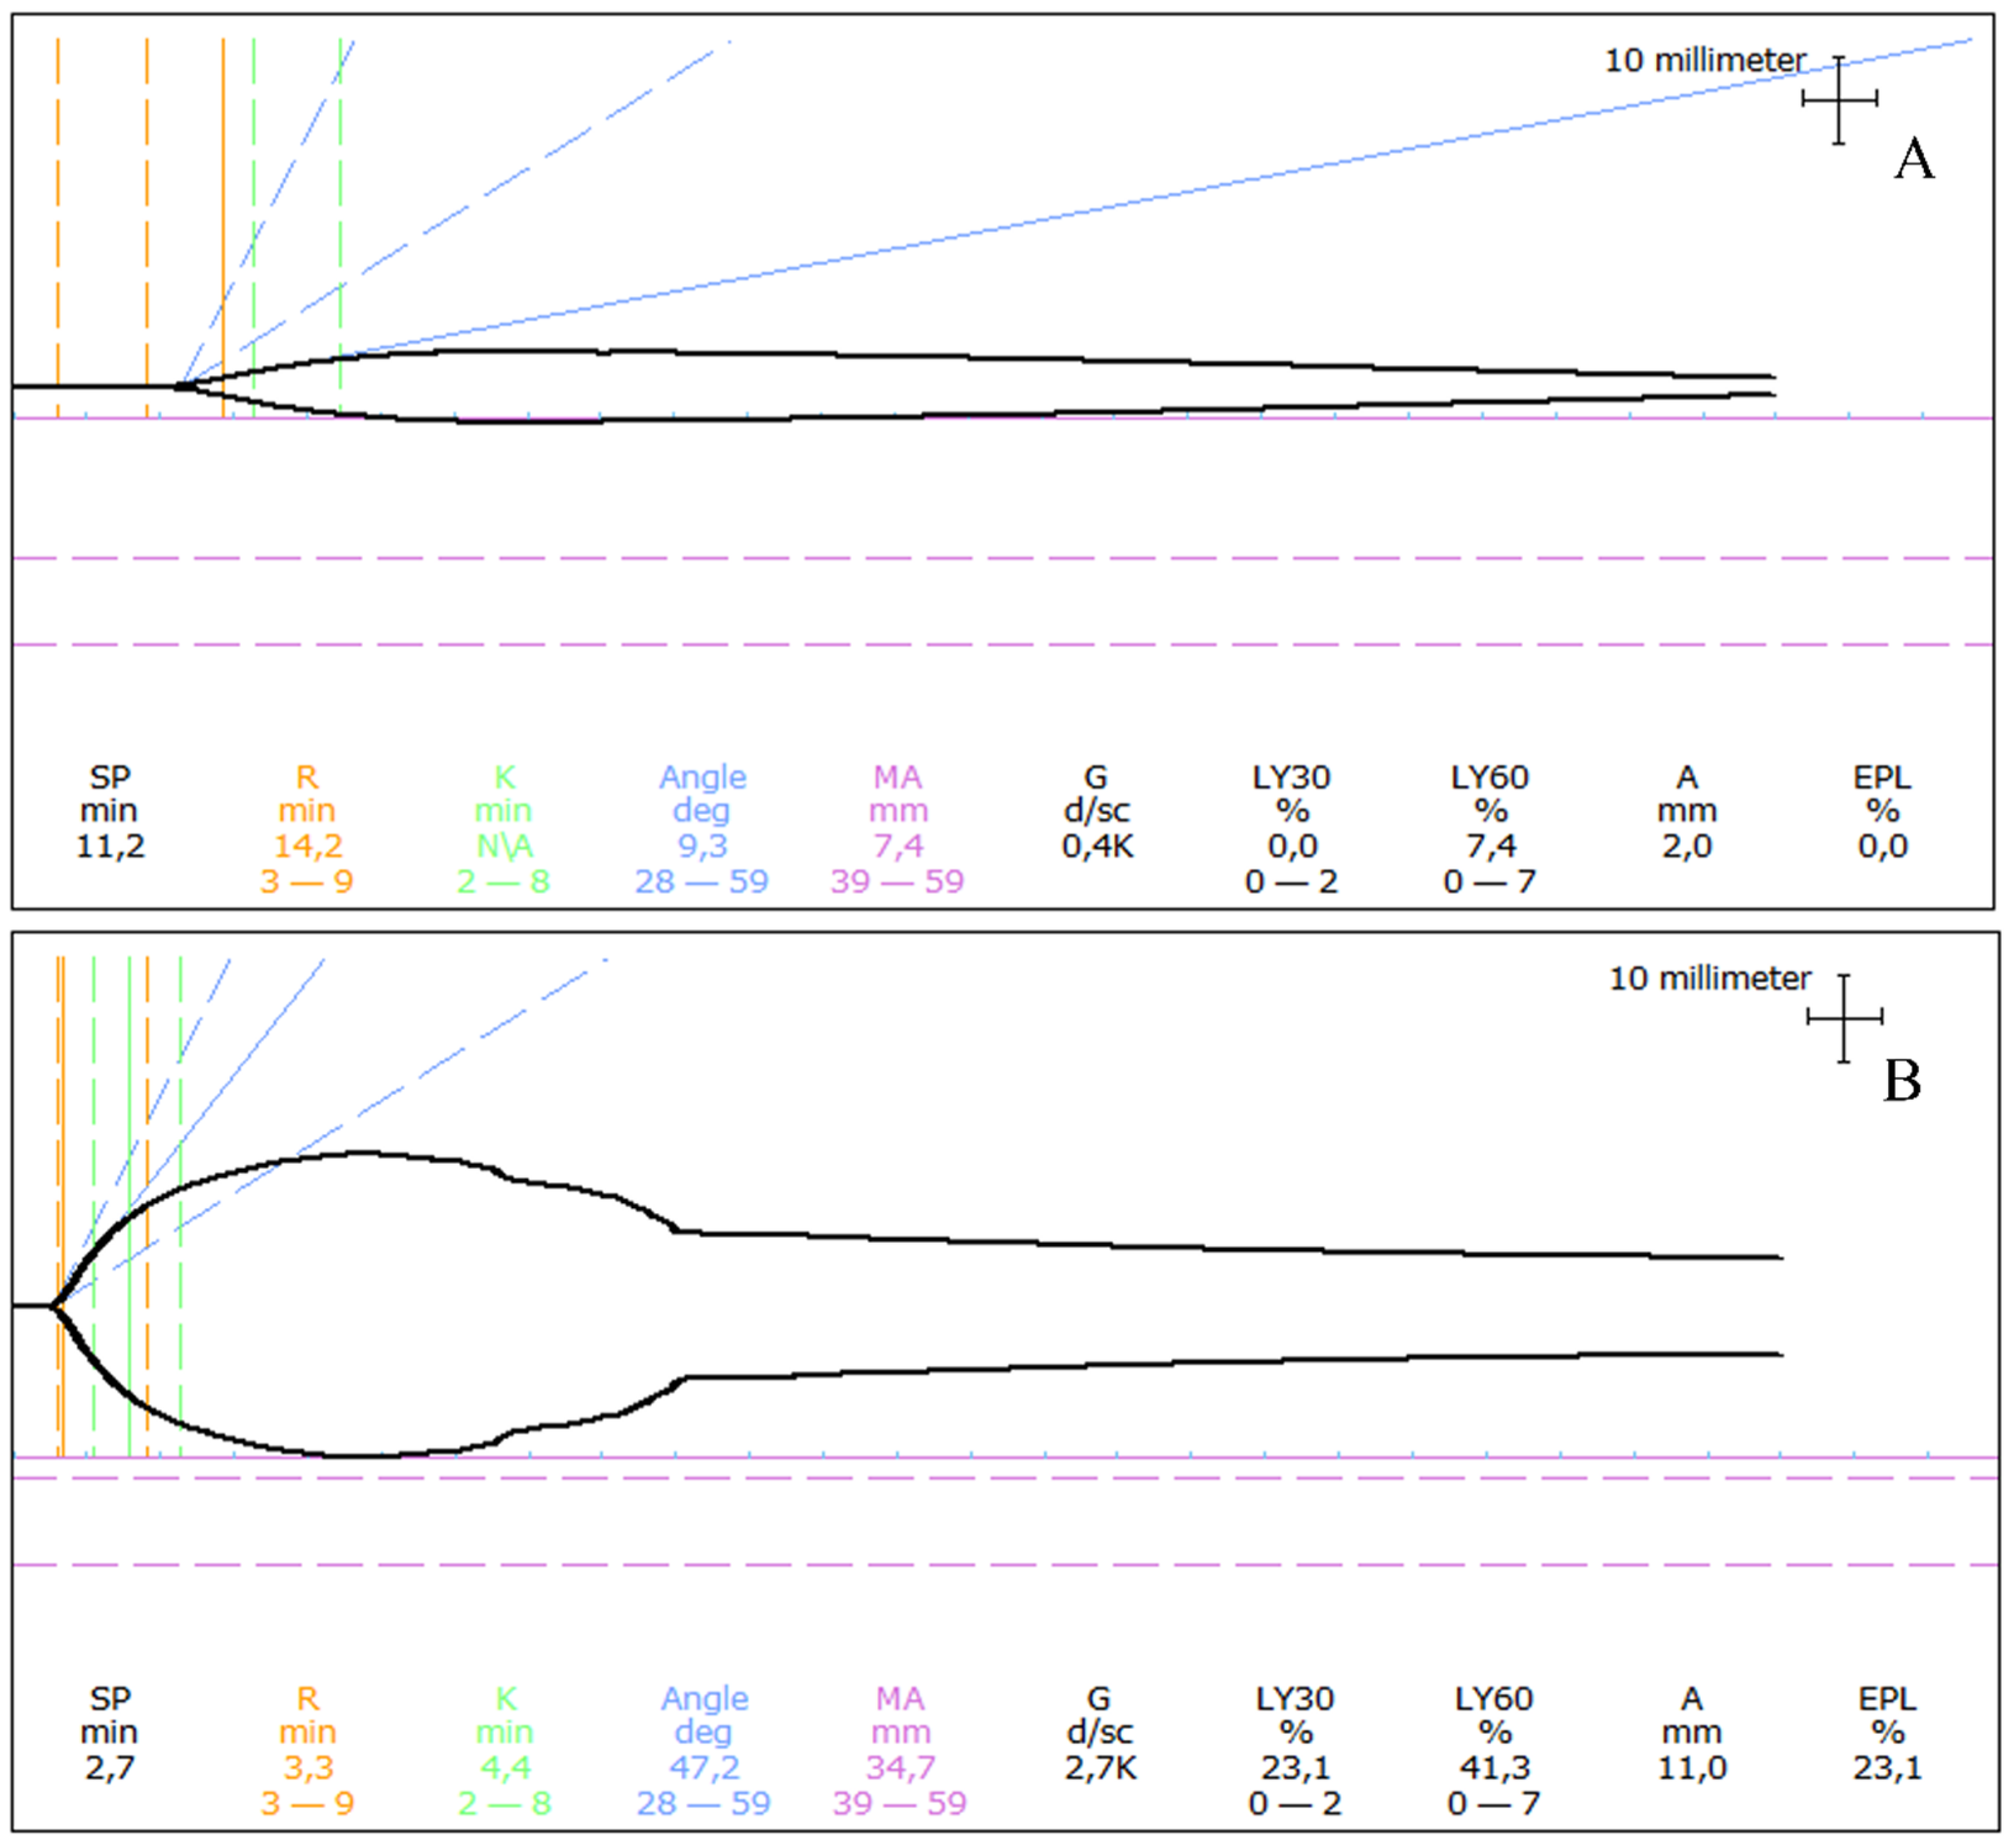Click the 10 millimeter label in panel A
This screenshot has height=1848, width=2006.
coord(1705,61)
